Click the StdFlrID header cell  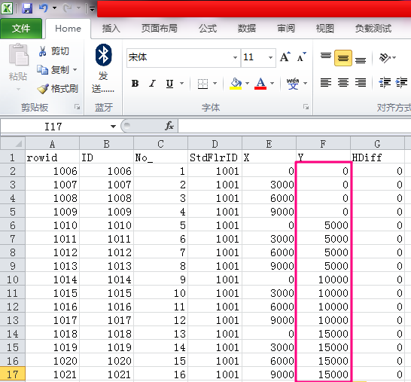pos(215,157)
